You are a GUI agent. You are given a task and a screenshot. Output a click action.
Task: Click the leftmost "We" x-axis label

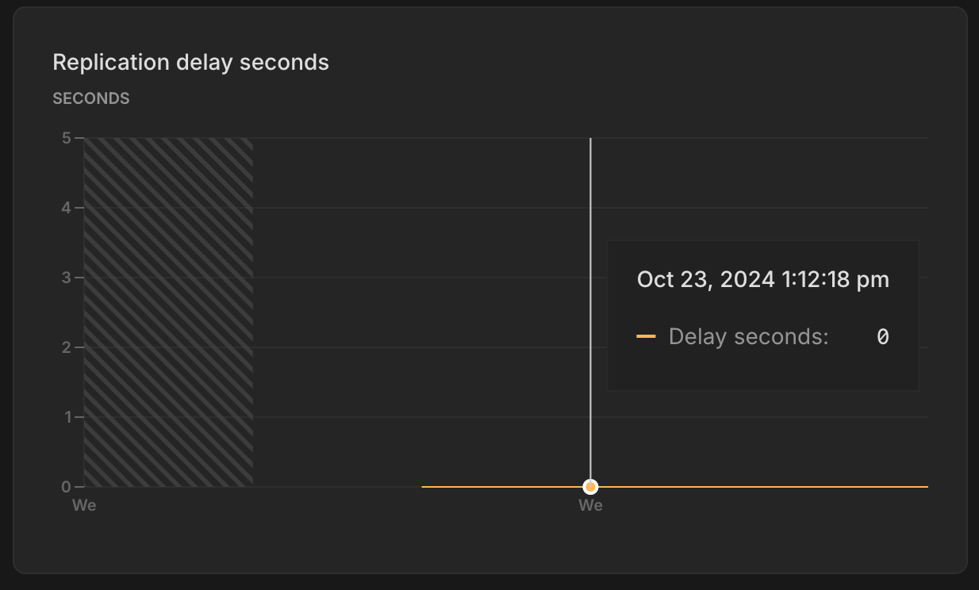(84, 505)
